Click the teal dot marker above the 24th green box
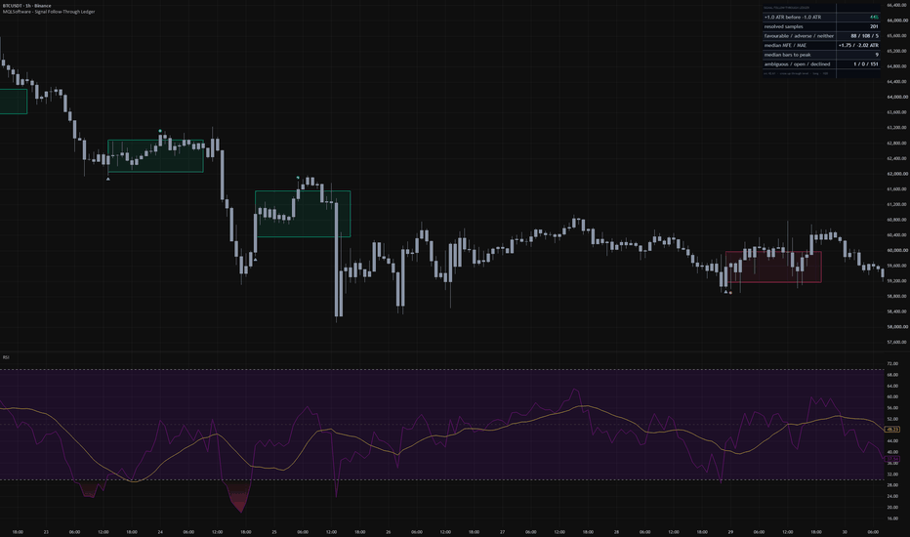 (x=160, y=131)
